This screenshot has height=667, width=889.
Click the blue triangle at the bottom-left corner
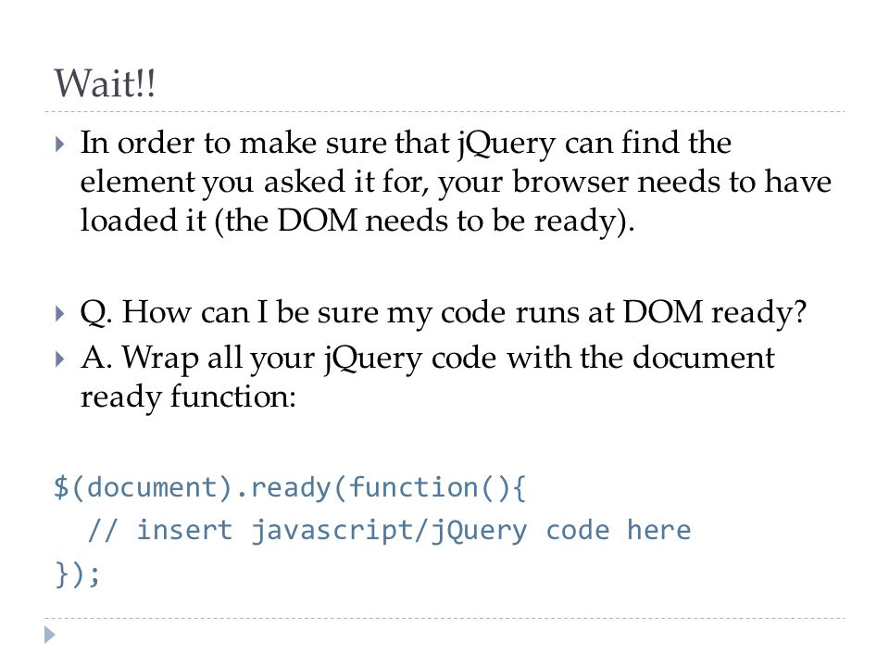50,635
